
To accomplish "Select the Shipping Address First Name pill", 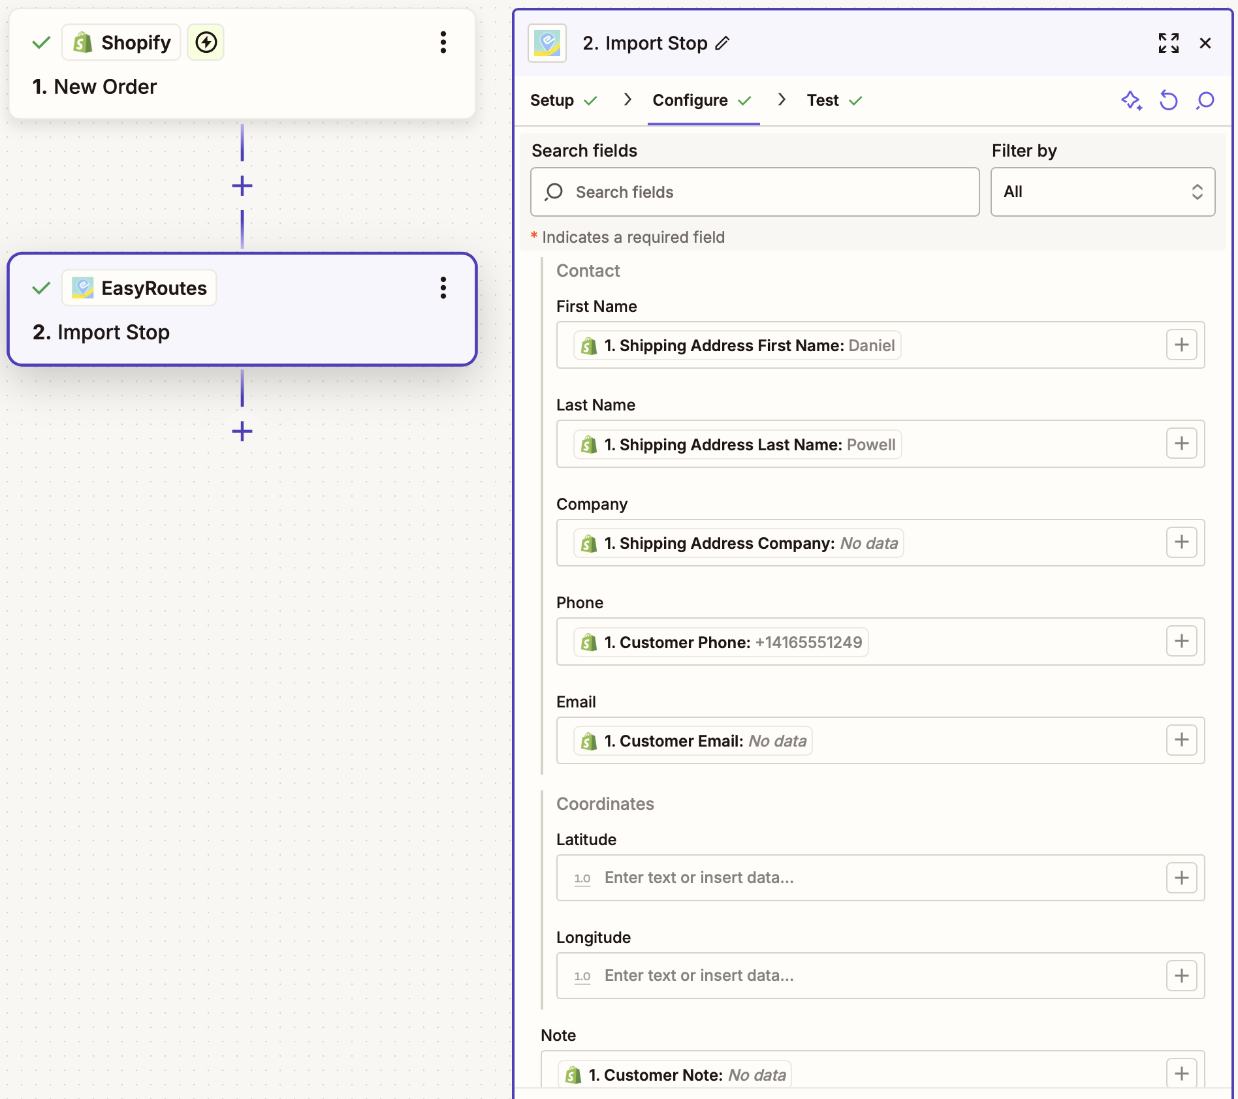I will 737,345.
